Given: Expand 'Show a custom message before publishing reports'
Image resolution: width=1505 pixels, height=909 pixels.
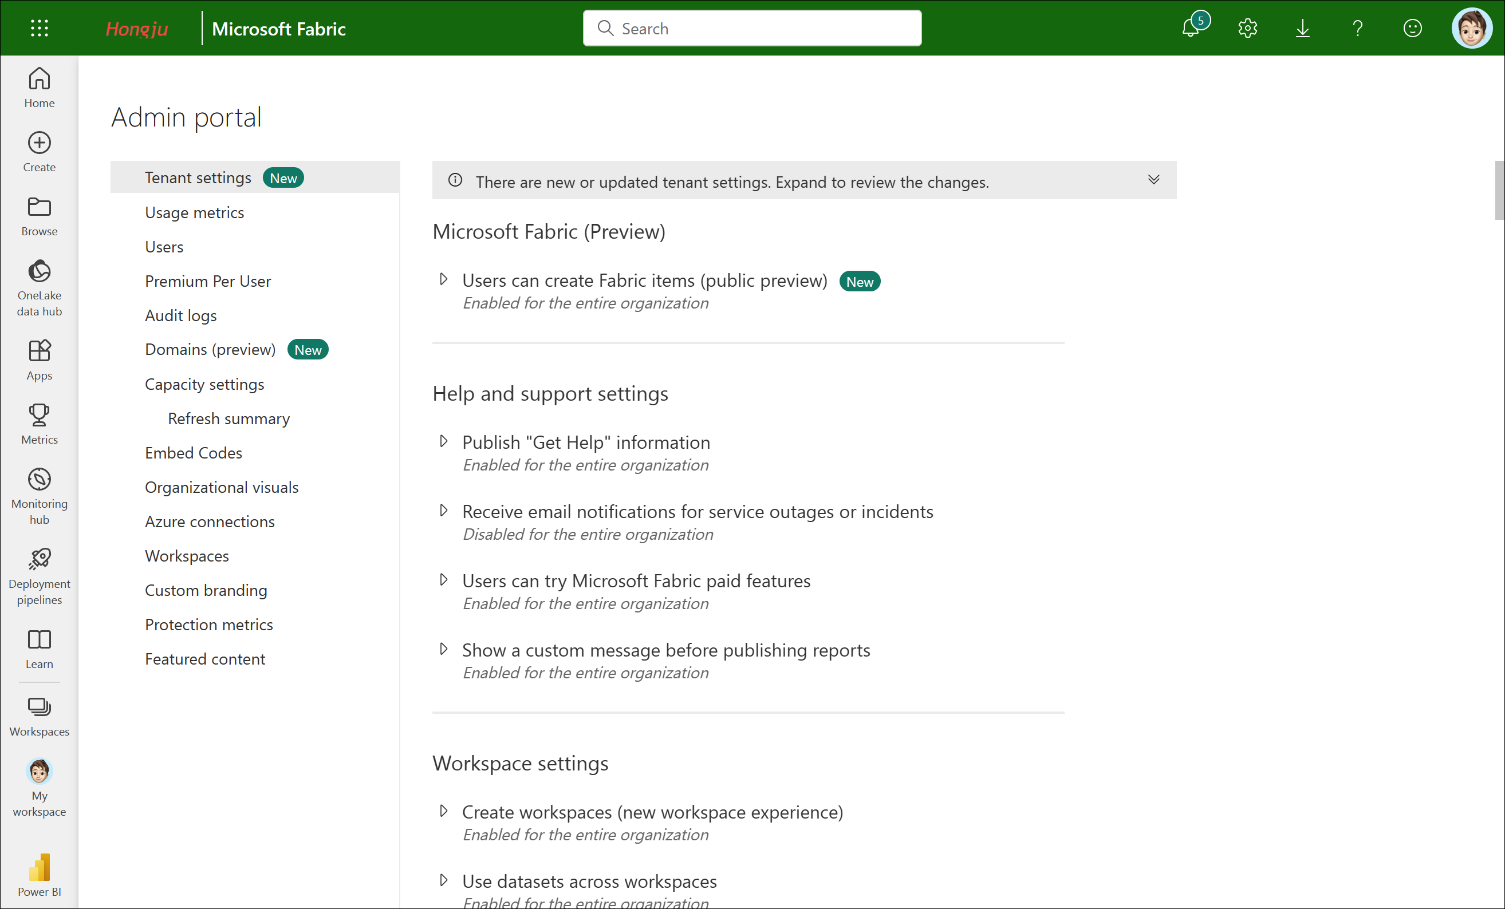Looking at the screenshot, I should click(443, 649).
